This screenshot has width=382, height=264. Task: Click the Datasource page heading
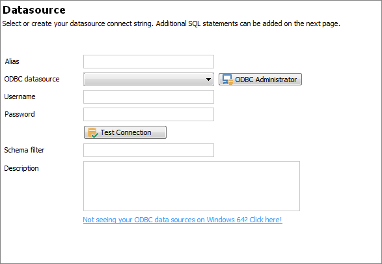34,10
